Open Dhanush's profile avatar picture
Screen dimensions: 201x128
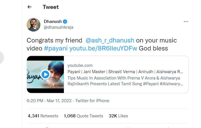(33, 24)
